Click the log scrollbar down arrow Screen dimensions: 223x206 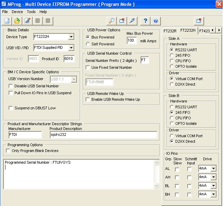(x=156, y=186)
